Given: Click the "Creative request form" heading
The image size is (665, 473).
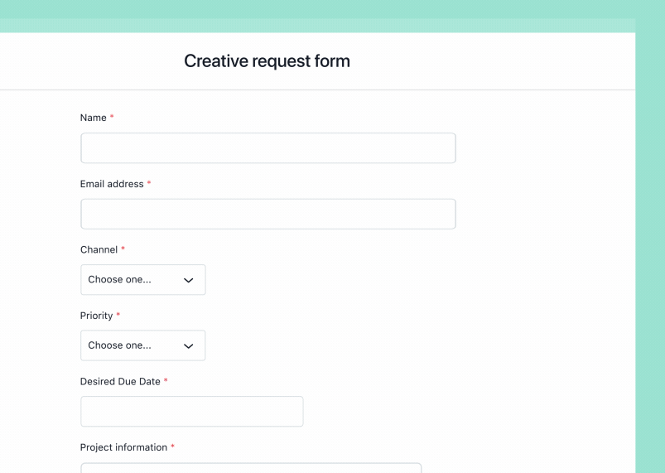Looking at the screenshot, I should (x=267, y=61).
